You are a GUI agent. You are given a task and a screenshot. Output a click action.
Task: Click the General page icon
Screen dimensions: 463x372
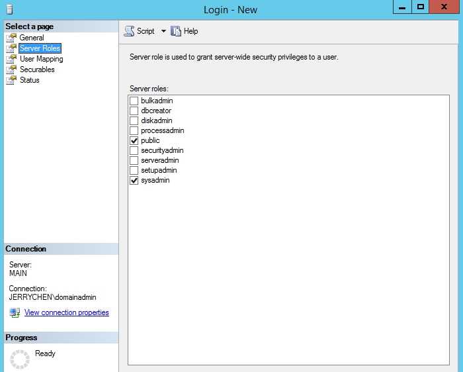(11, 38)
